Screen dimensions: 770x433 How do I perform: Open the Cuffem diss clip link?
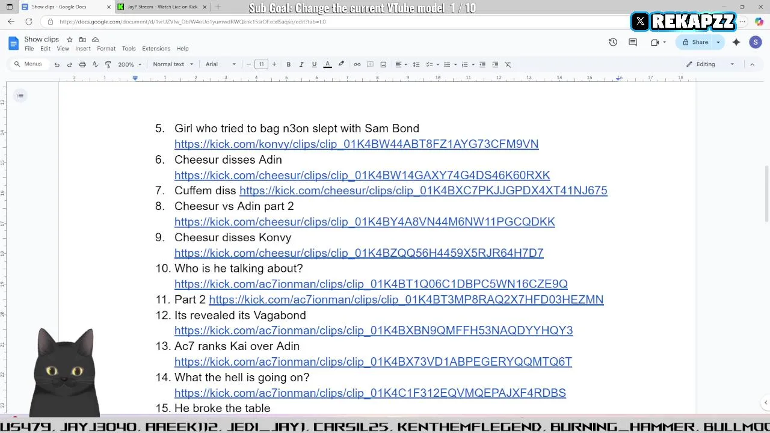423,190
